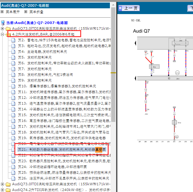193x192 pixels.
Task: Expand the first AudiQ73.0lTDI folder node
Action: (x=2, y=28)
